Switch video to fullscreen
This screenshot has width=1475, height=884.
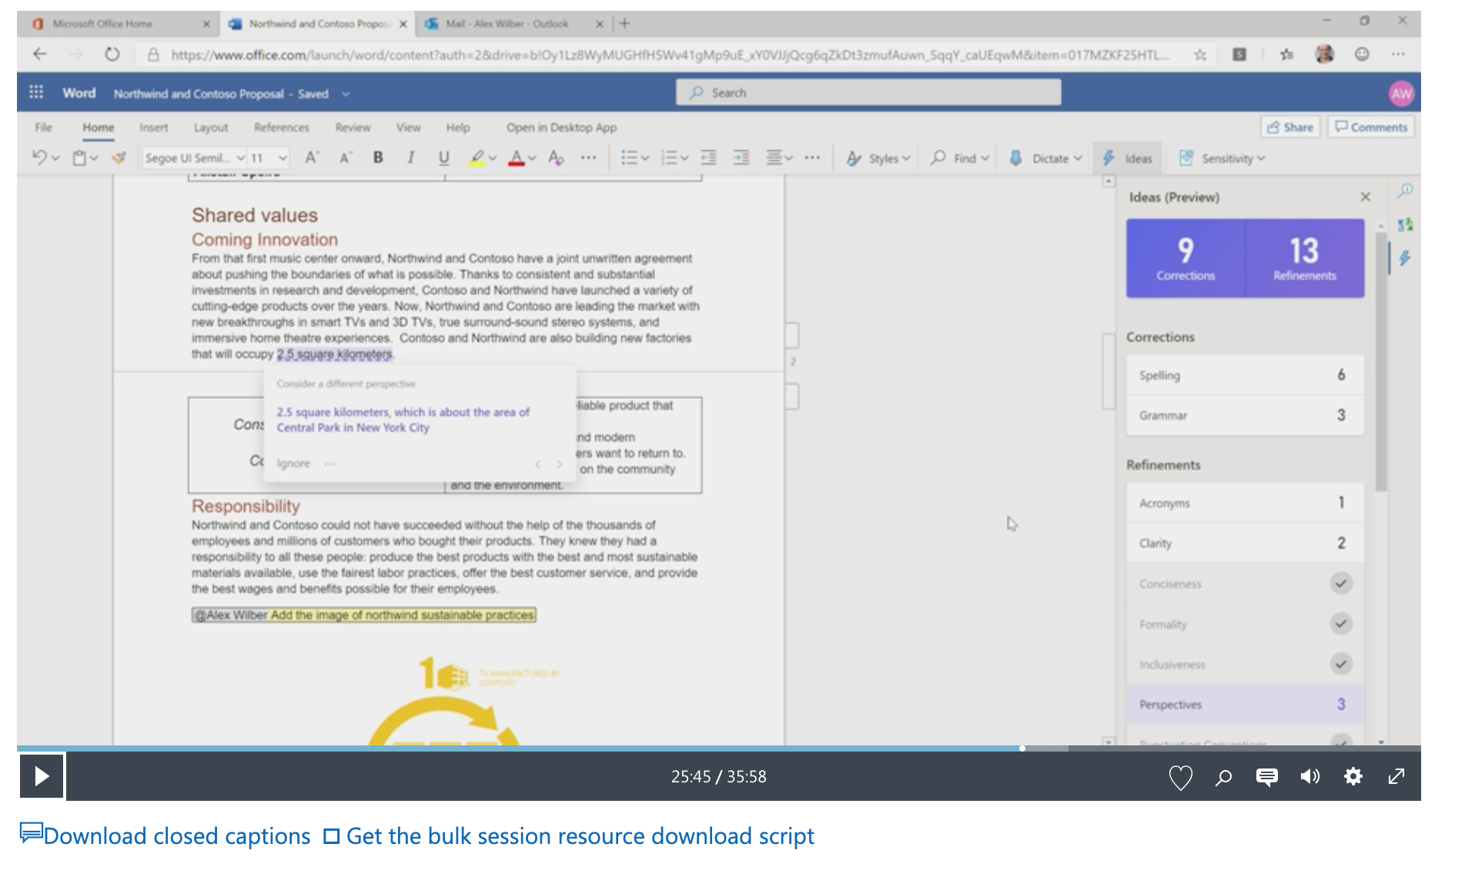pyautogui.click(x=1396, y=776)
